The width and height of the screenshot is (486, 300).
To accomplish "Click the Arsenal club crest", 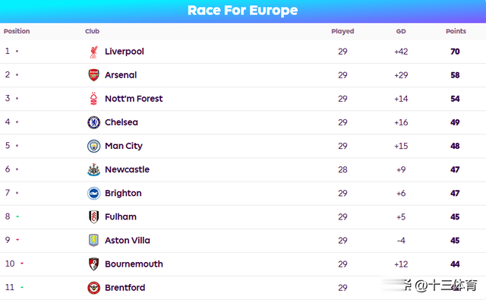I will (x=93, y=75).
